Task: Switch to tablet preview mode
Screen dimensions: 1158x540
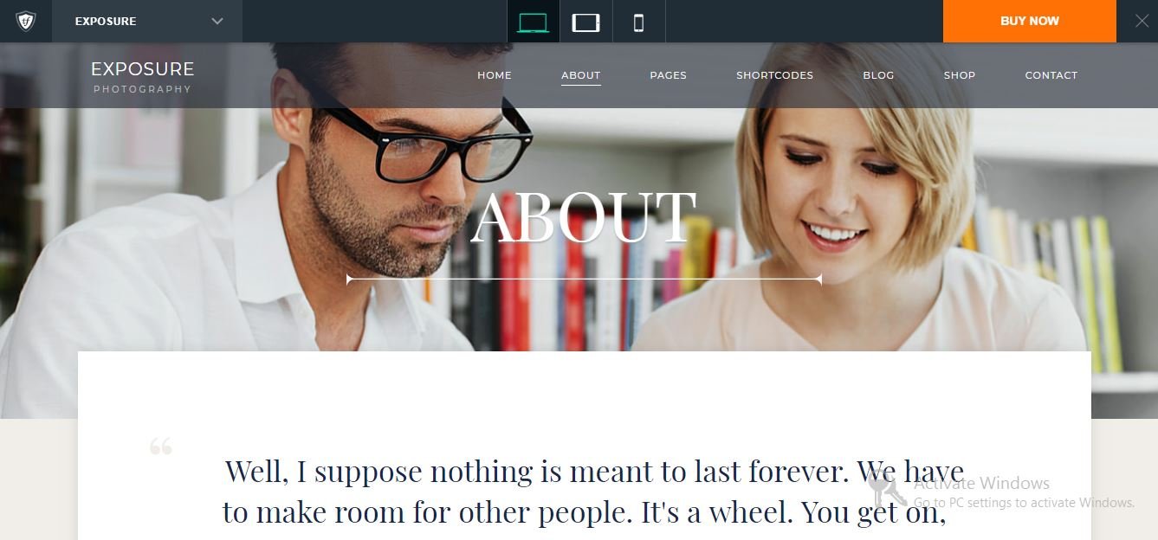Action: click(586, 22)
